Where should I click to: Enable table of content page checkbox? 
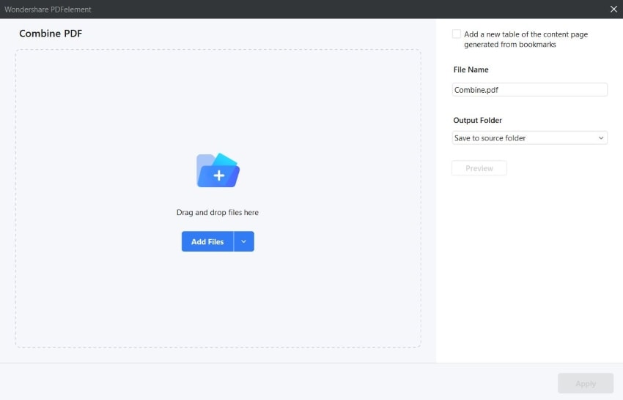tap(457, 34)
